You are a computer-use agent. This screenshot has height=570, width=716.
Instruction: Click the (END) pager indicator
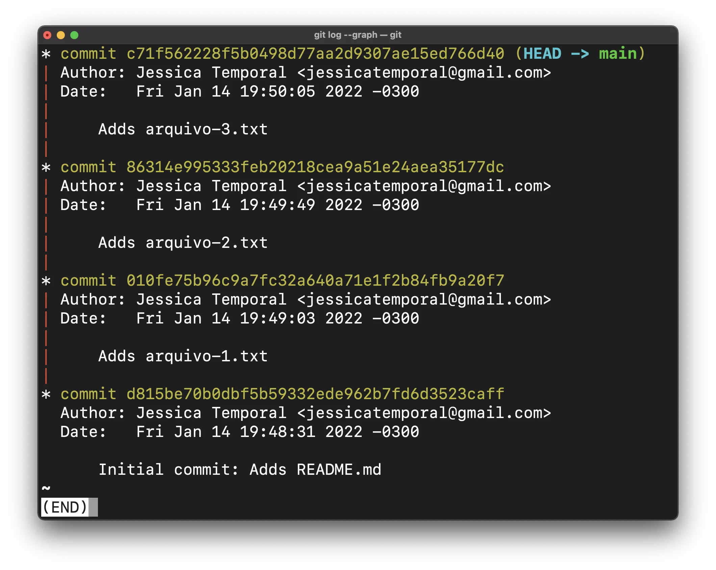pyautogui.click(x=65, y=507)
